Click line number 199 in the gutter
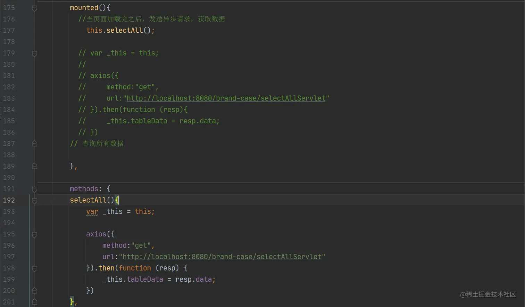This screenshot has width=525, height=307. click(9, 280)
